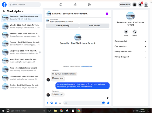Screen dimensions: 152x113
Task: Open View buyer profile link
Action: (x=86, y=66)
